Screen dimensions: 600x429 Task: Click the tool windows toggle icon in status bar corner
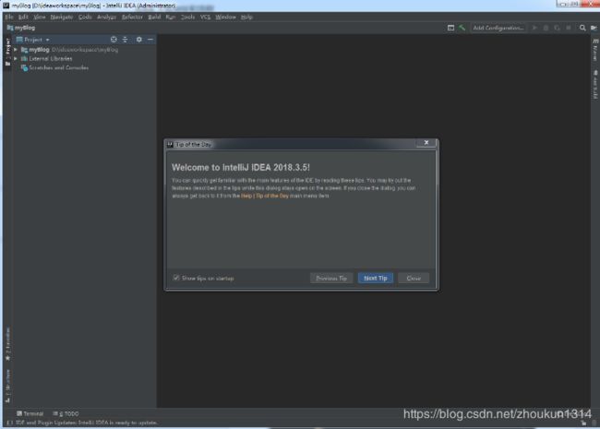tap(10, 423)
